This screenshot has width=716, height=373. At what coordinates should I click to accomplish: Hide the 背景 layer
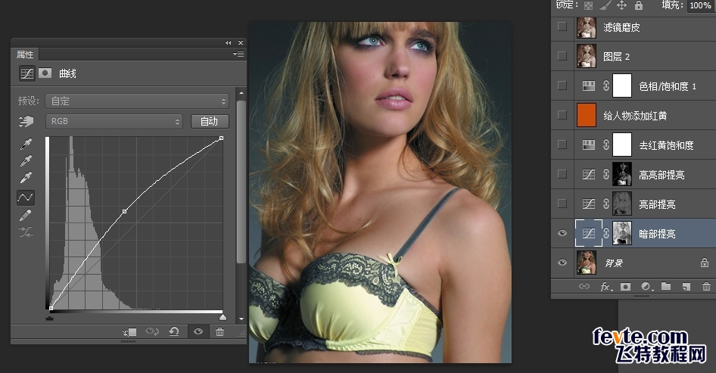coord(562,263)
